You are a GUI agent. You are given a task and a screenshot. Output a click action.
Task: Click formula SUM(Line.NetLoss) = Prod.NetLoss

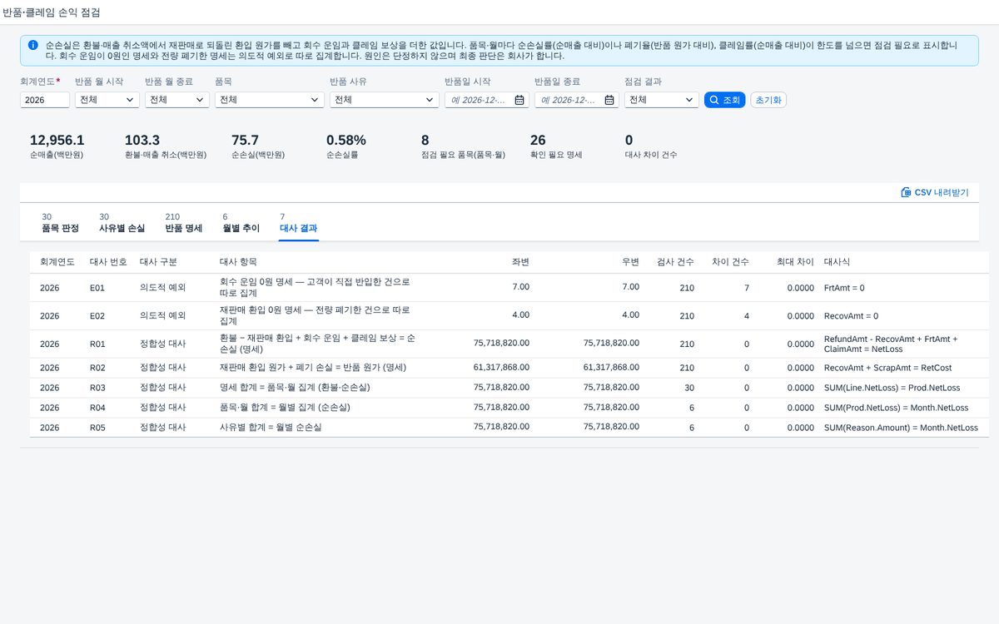point(892,388)
